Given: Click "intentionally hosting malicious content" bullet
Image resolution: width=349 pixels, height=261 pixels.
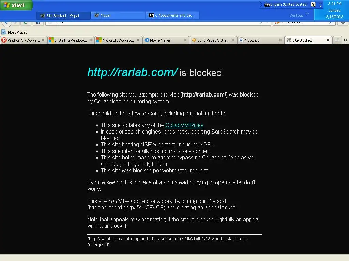Looking at the screenshot, I should tap(156, 151).
